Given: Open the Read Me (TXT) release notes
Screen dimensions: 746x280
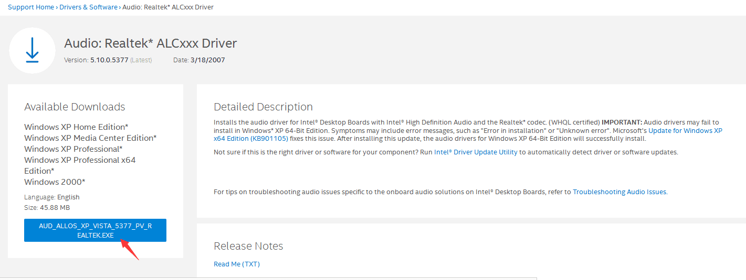Looking at the screenshot, I should [237, 264].
